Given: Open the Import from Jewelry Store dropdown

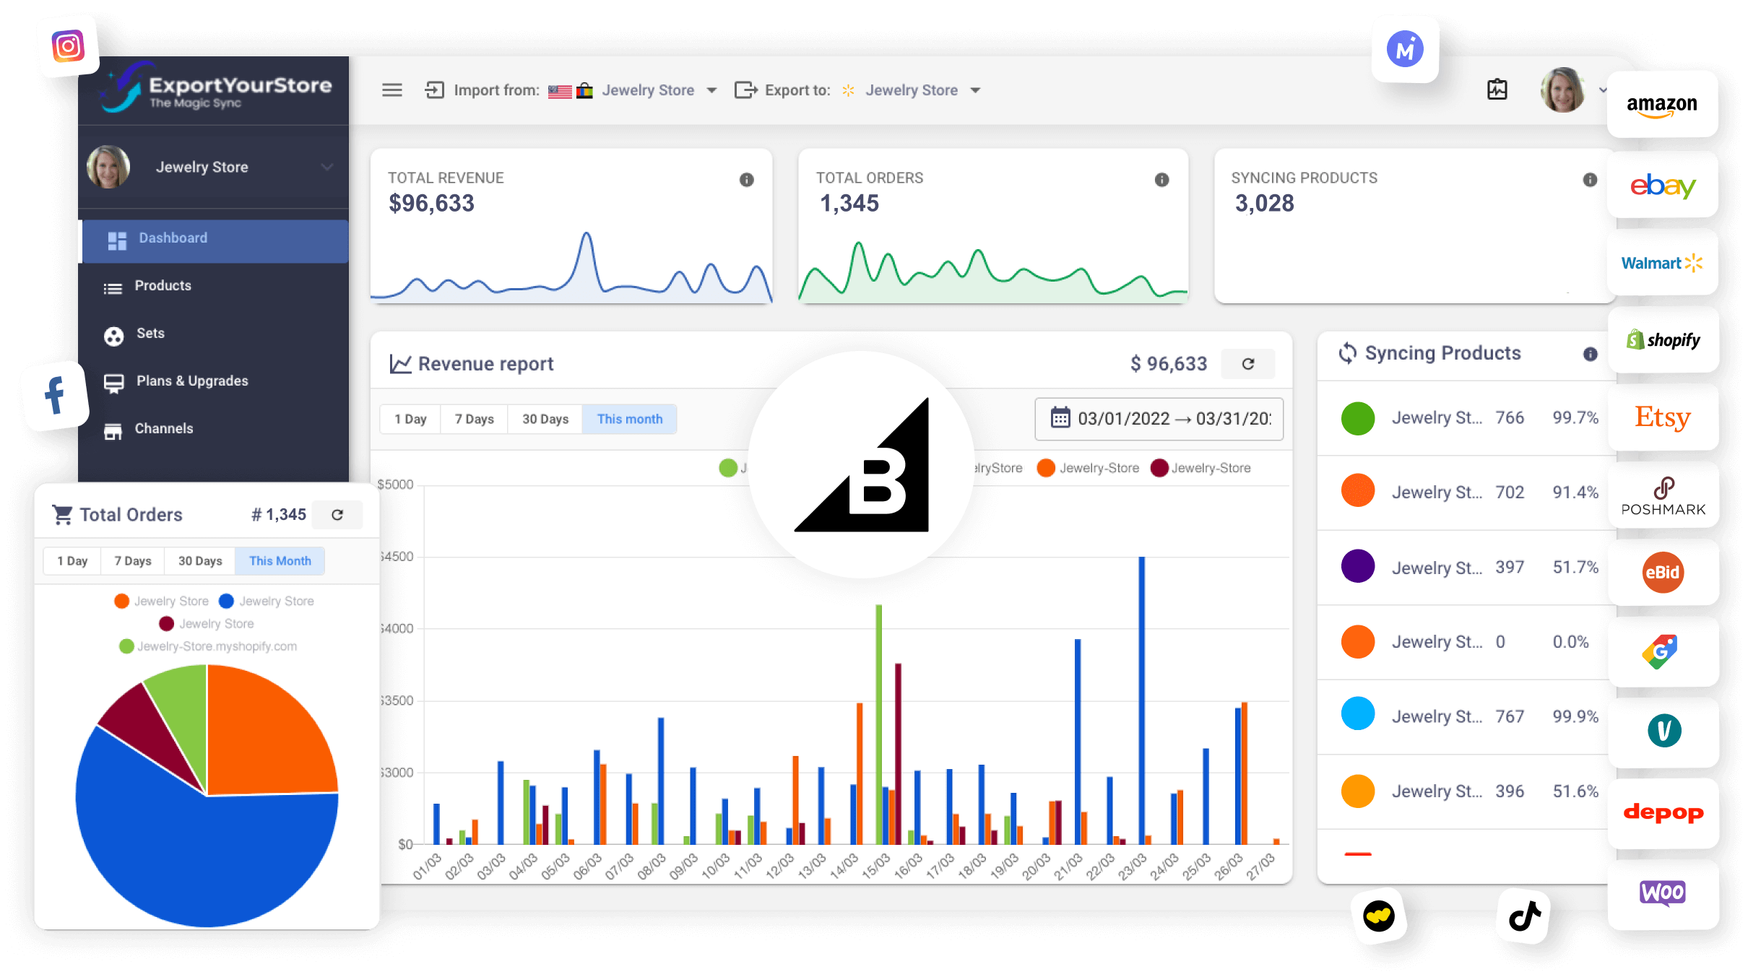Looking at the screenshot, I should pyautogui.click(x=659, y=90).
